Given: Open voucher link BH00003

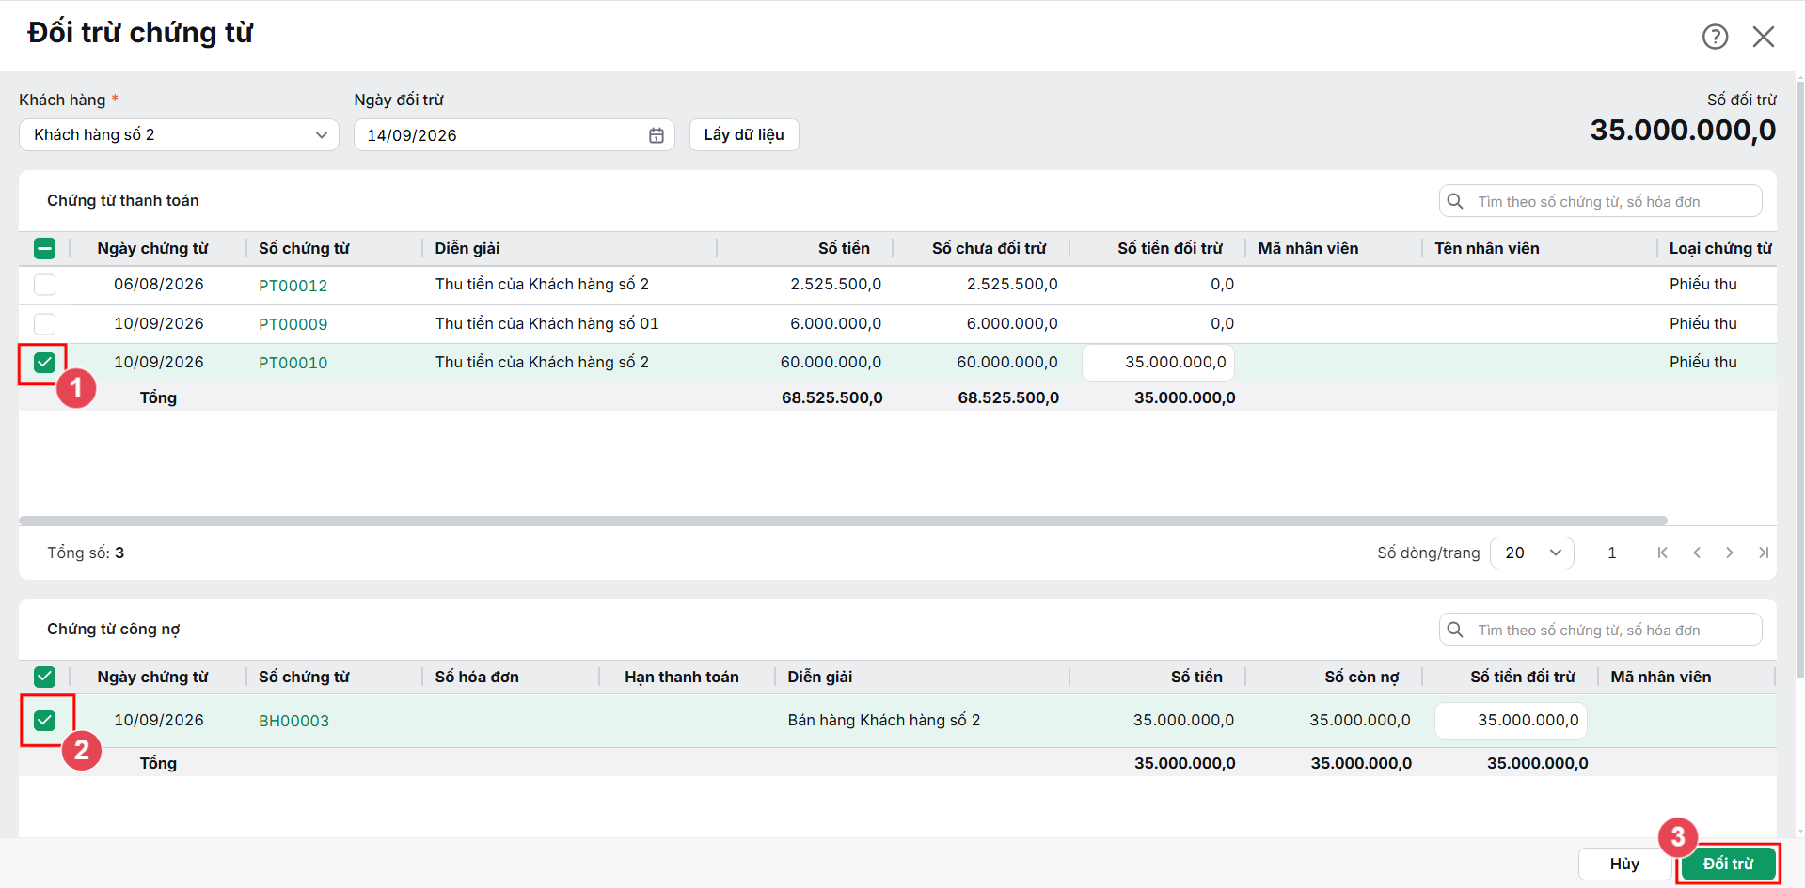Looking at the screenshot, I should 293,721.
